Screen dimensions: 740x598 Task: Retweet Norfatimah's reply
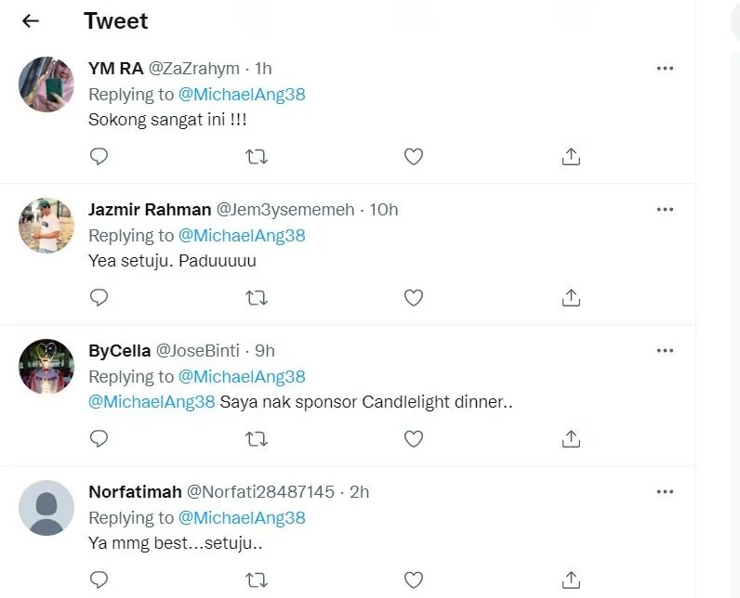click(256, 579)
